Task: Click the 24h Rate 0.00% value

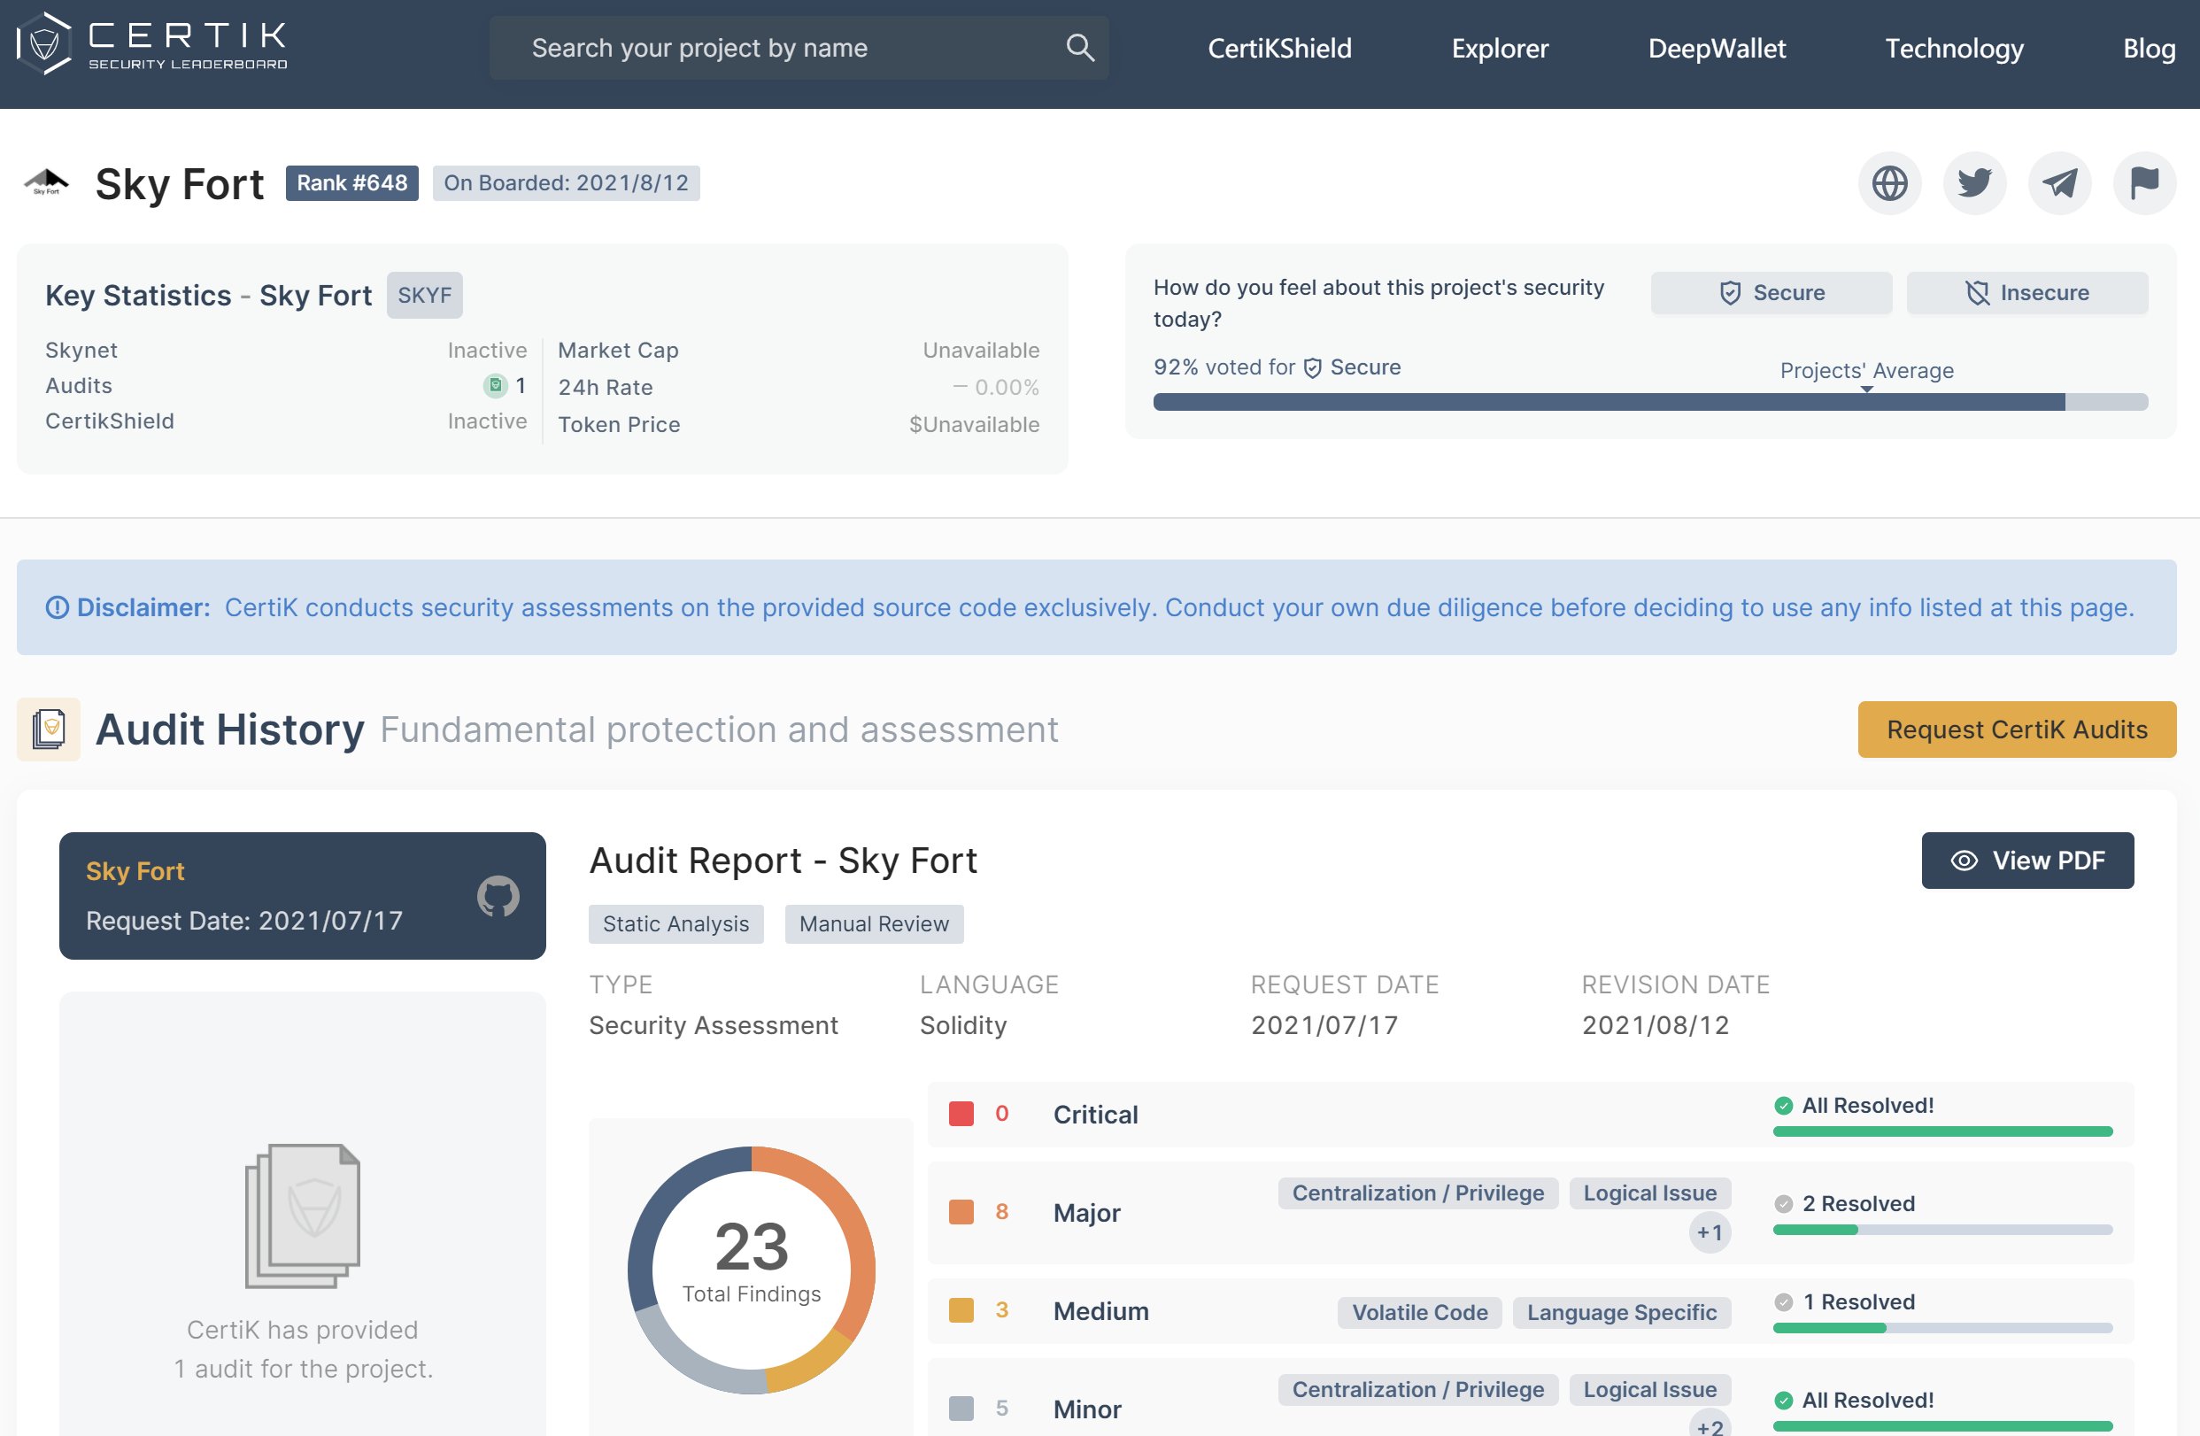Action: coord(997,388)
